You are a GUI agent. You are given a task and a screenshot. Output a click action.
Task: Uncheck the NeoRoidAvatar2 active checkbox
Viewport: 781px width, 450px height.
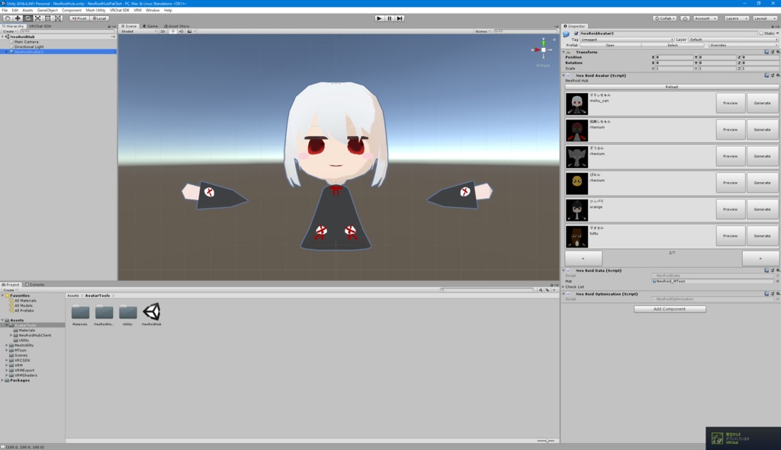point(577,34)
